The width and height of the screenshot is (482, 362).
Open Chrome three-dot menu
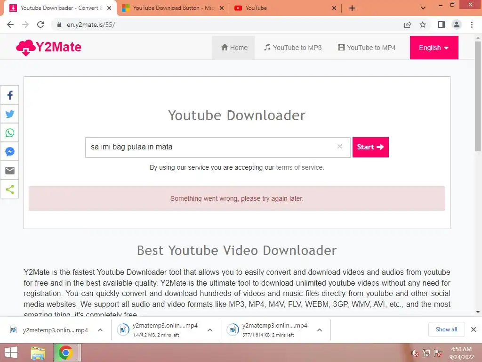pos(472,25)
